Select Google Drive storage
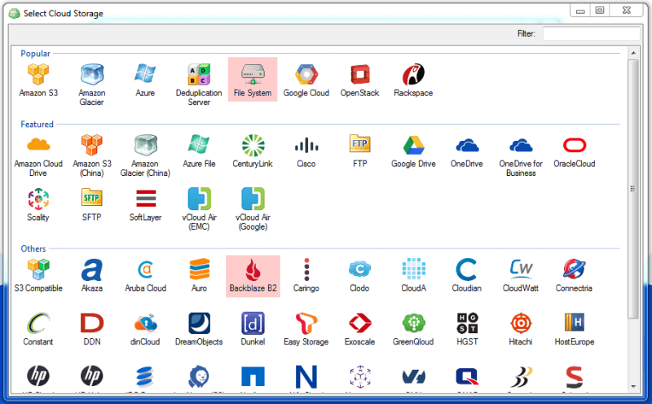The width and height of the screenshot is (652, 404). click(413, 151)
